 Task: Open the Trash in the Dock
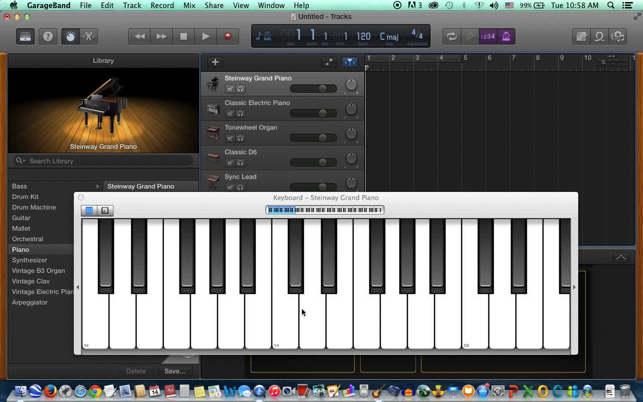(625, 391)
